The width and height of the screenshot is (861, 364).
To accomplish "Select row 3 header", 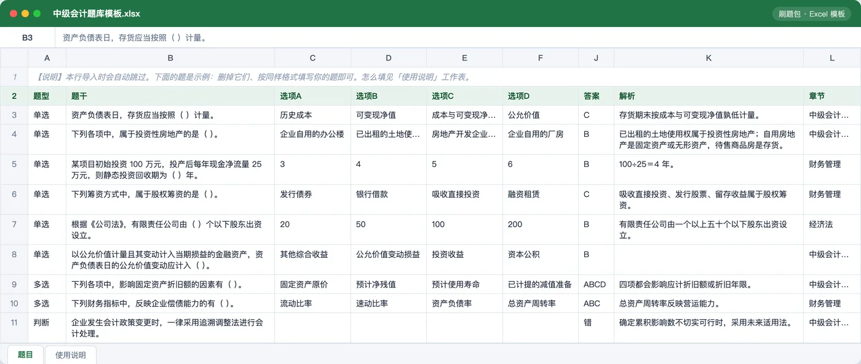I will coord(14,115).
